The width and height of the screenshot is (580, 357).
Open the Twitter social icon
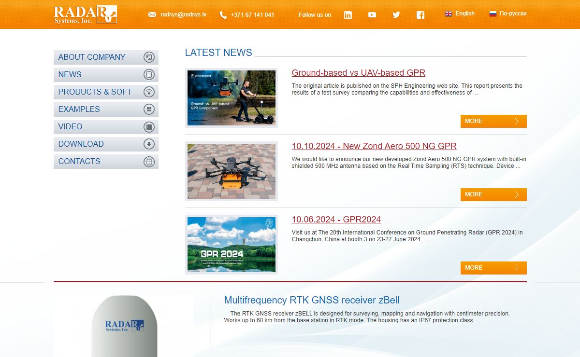(396, 15)
